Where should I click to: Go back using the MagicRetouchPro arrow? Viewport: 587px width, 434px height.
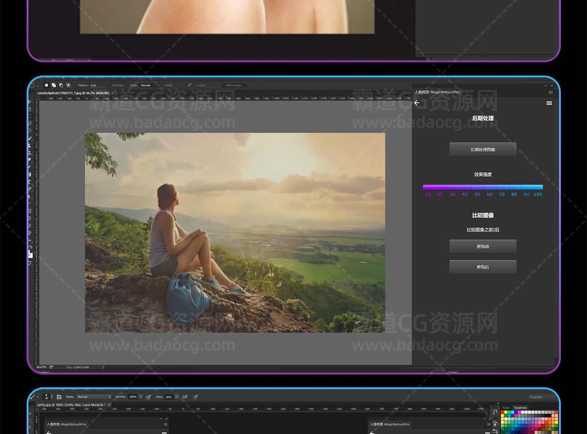(417, 103)
